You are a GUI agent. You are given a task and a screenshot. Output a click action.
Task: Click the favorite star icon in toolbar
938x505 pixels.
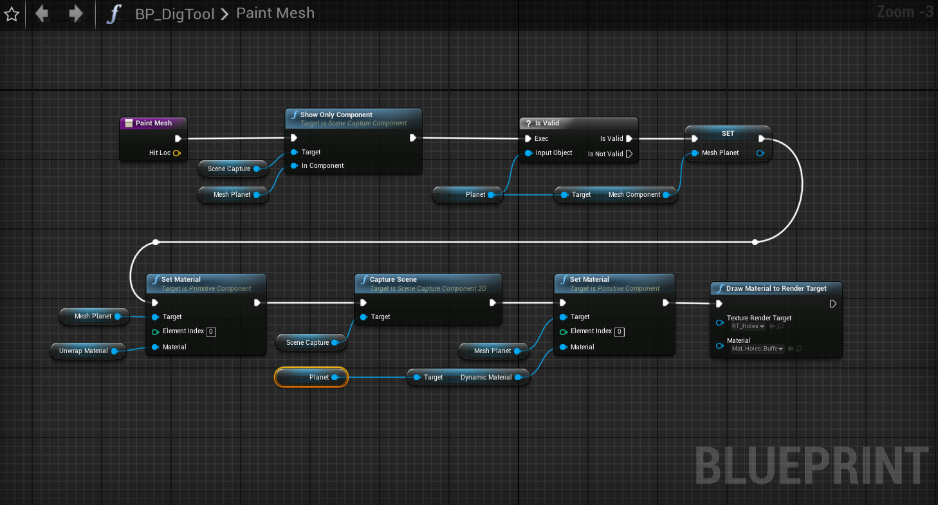[x=11, y=14]
